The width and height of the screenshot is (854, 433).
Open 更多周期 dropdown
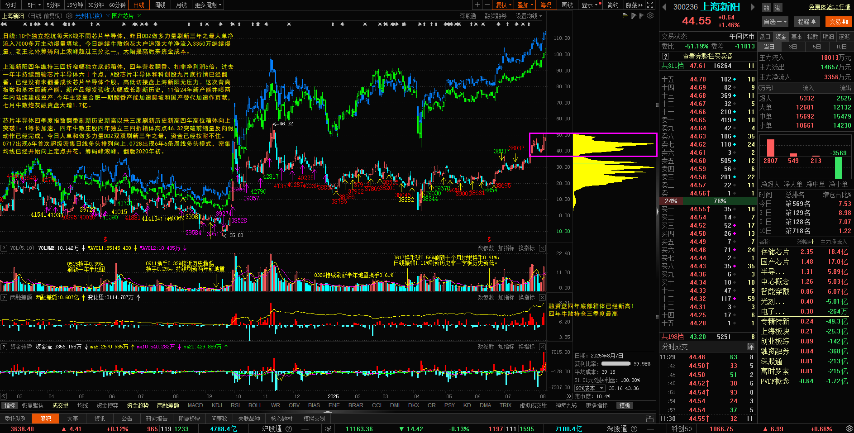pyautogui.click(x=208, y=5)
